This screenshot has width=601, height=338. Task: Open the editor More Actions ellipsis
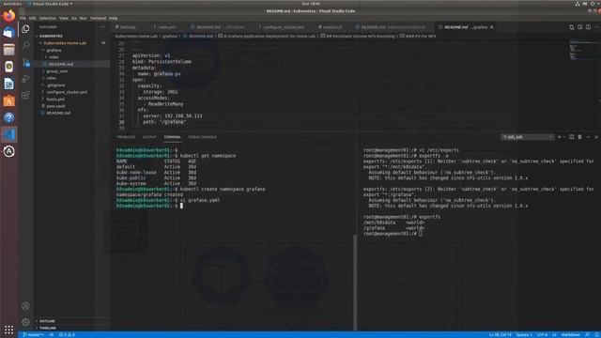coord(596,27)
